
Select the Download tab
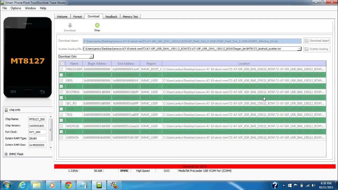click(93, 16)
